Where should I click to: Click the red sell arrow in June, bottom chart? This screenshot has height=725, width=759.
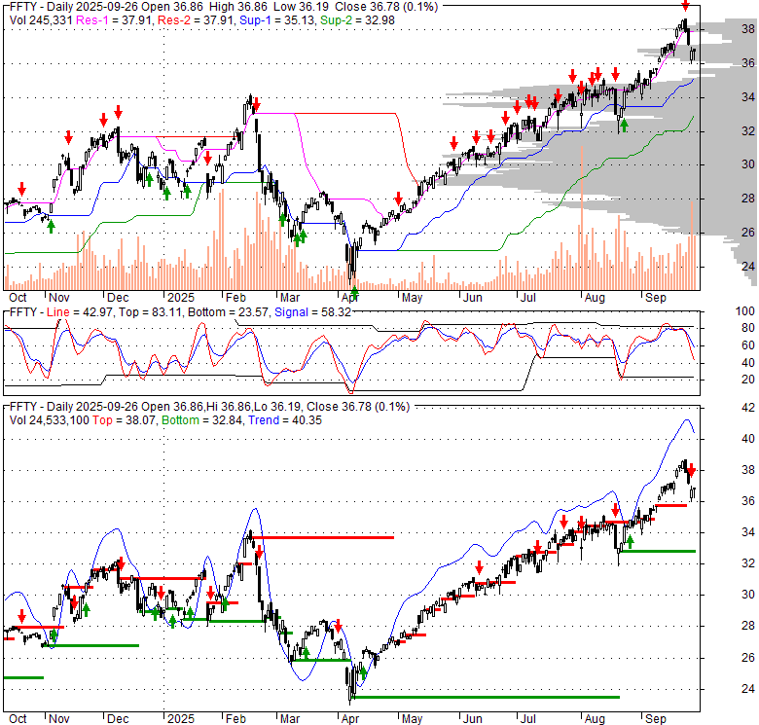(x=479, y=567)
